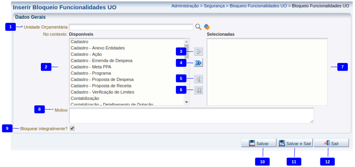Select Cadastro - Programa in list
Viewport: 355px width, 167px height.
click(x=90, y=73)
